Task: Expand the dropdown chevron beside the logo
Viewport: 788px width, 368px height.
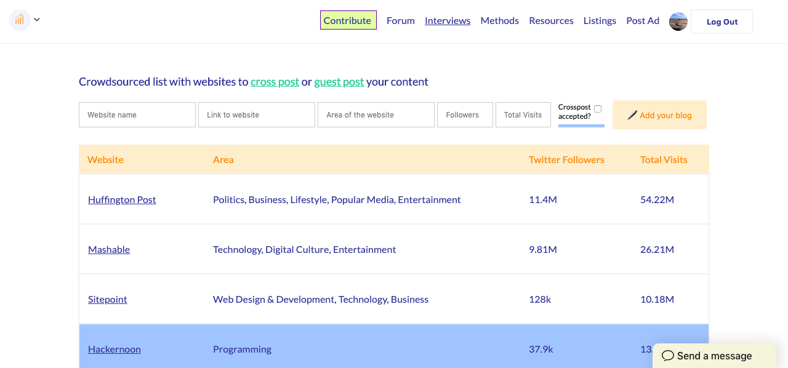Action: 37,20
